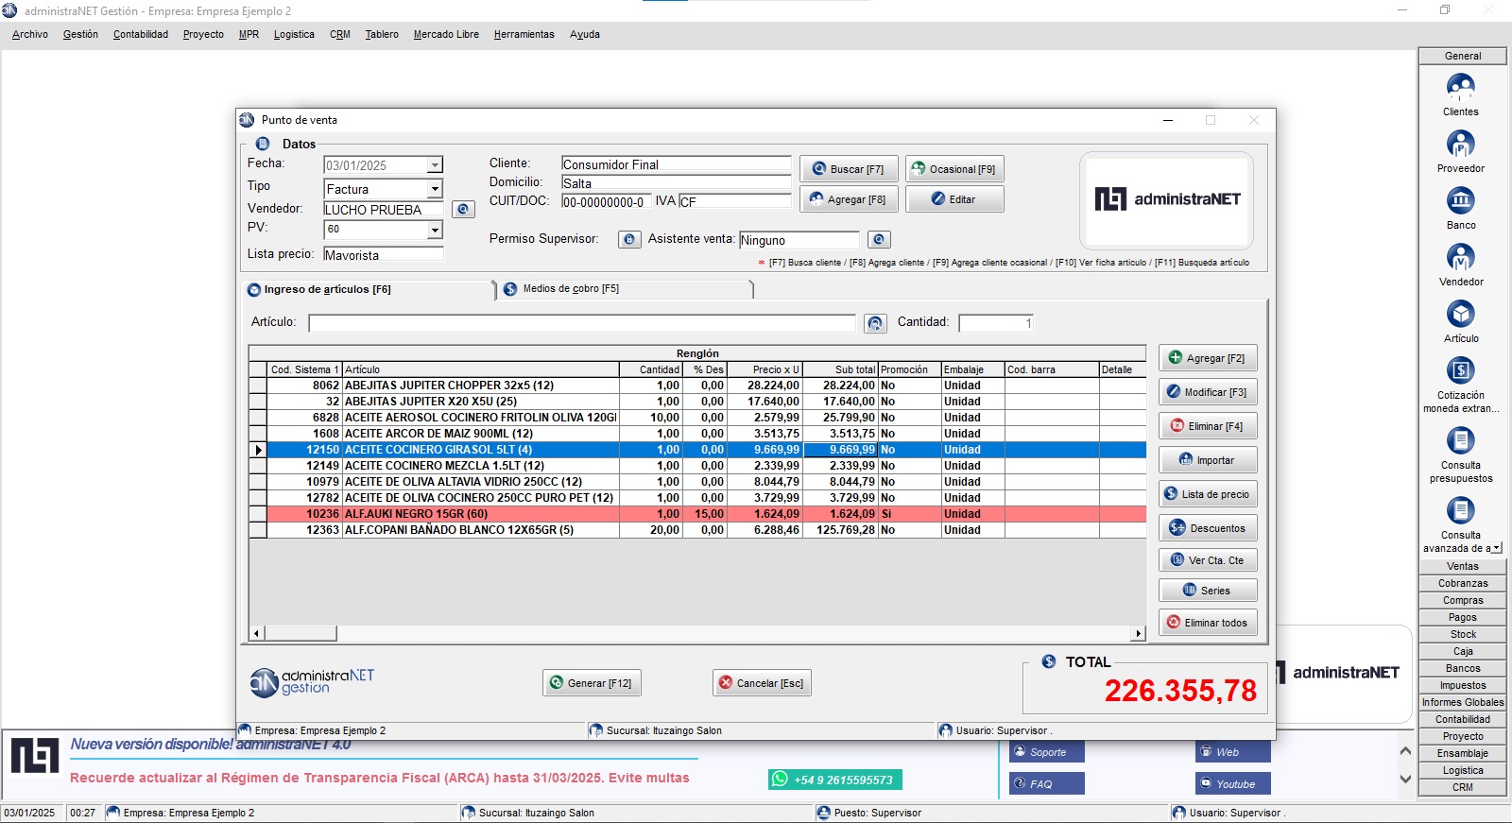Screen dimensions: 1512x823
Task: Click the Importar button
Action: (x=1208, y=460)
